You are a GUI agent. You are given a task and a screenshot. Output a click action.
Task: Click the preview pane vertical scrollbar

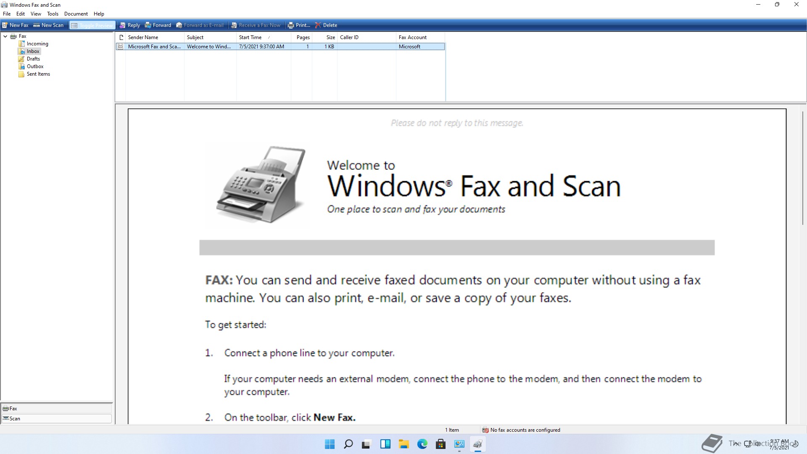pos(803,168)
